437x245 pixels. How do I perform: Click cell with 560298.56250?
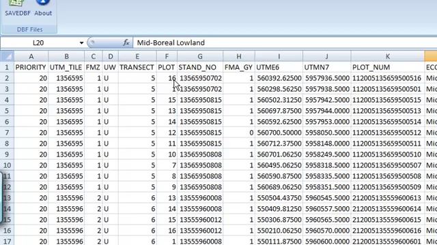tap(279, 89)
